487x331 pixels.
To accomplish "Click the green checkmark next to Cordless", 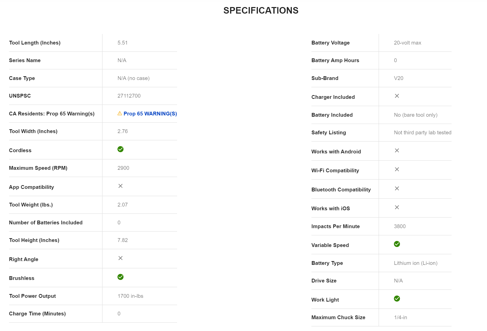I will coord(120,149).
